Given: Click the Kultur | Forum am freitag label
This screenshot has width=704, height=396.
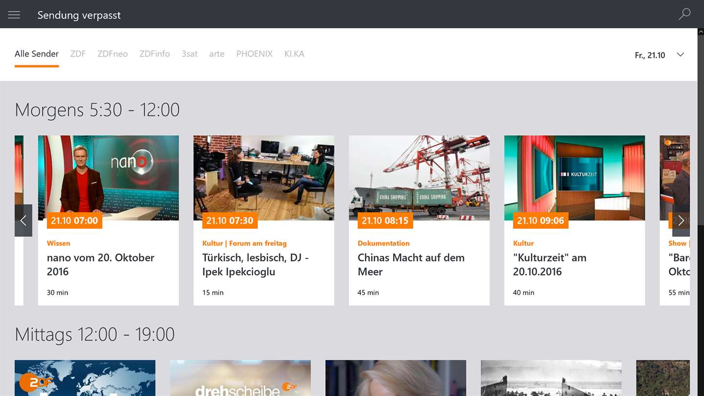Looking at the screenshot, I should 244,243.
